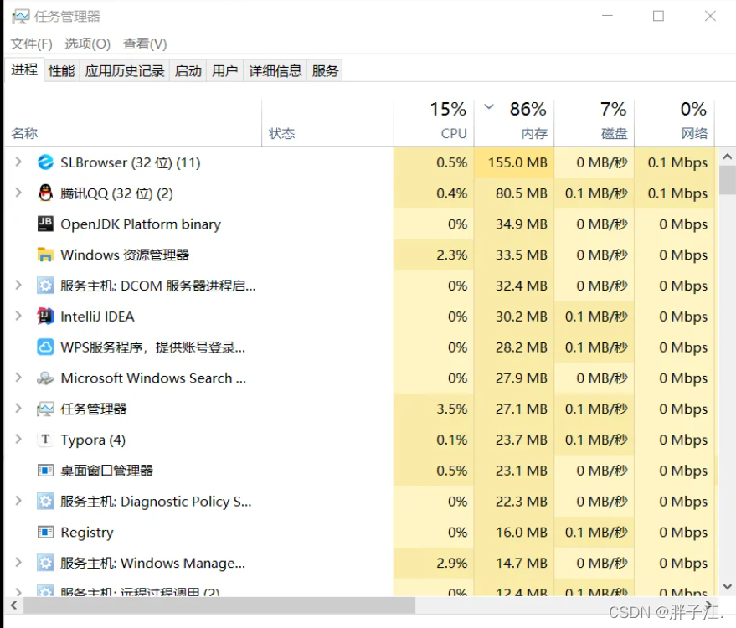Select the 桌面窗口管理器 process name
The width and height of the screenshot is (736, 628).
[106, 471]
